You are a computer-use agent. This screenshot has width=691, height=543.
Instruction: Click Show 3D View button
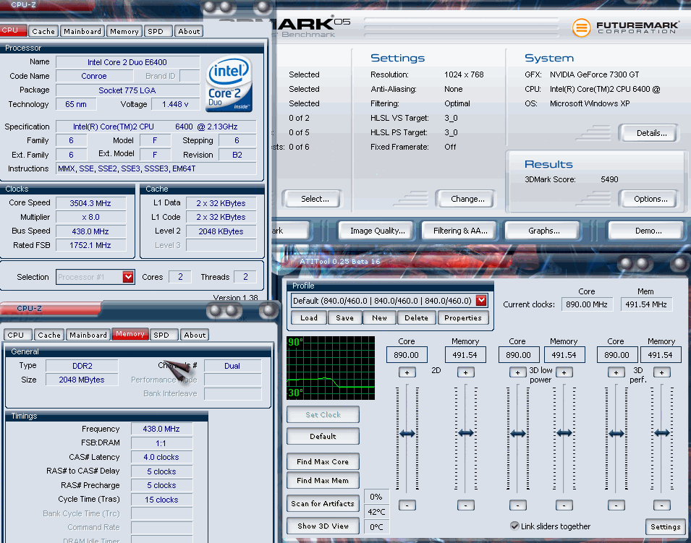[x=323, y=526]
